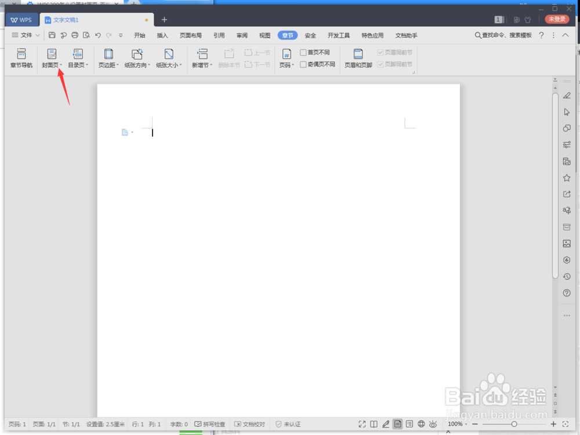The width and height of the screenshot is (580, 435).
Task: Open the settings sliders sidebar icon
Action: 567,144
